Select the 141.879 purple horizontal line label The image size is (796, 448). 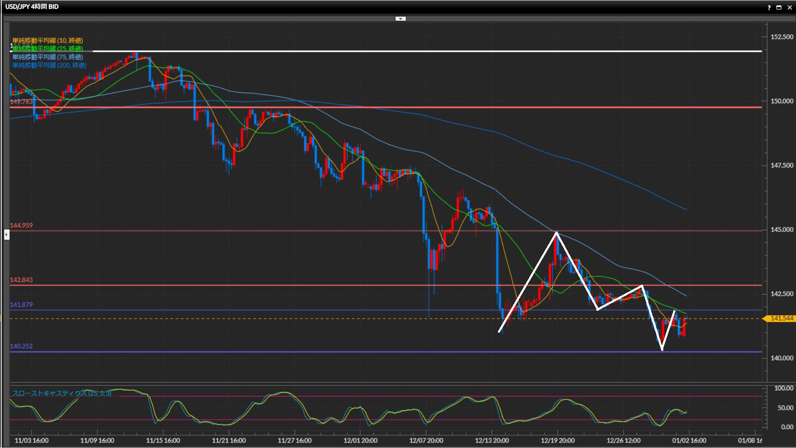[x=21, y=304]
